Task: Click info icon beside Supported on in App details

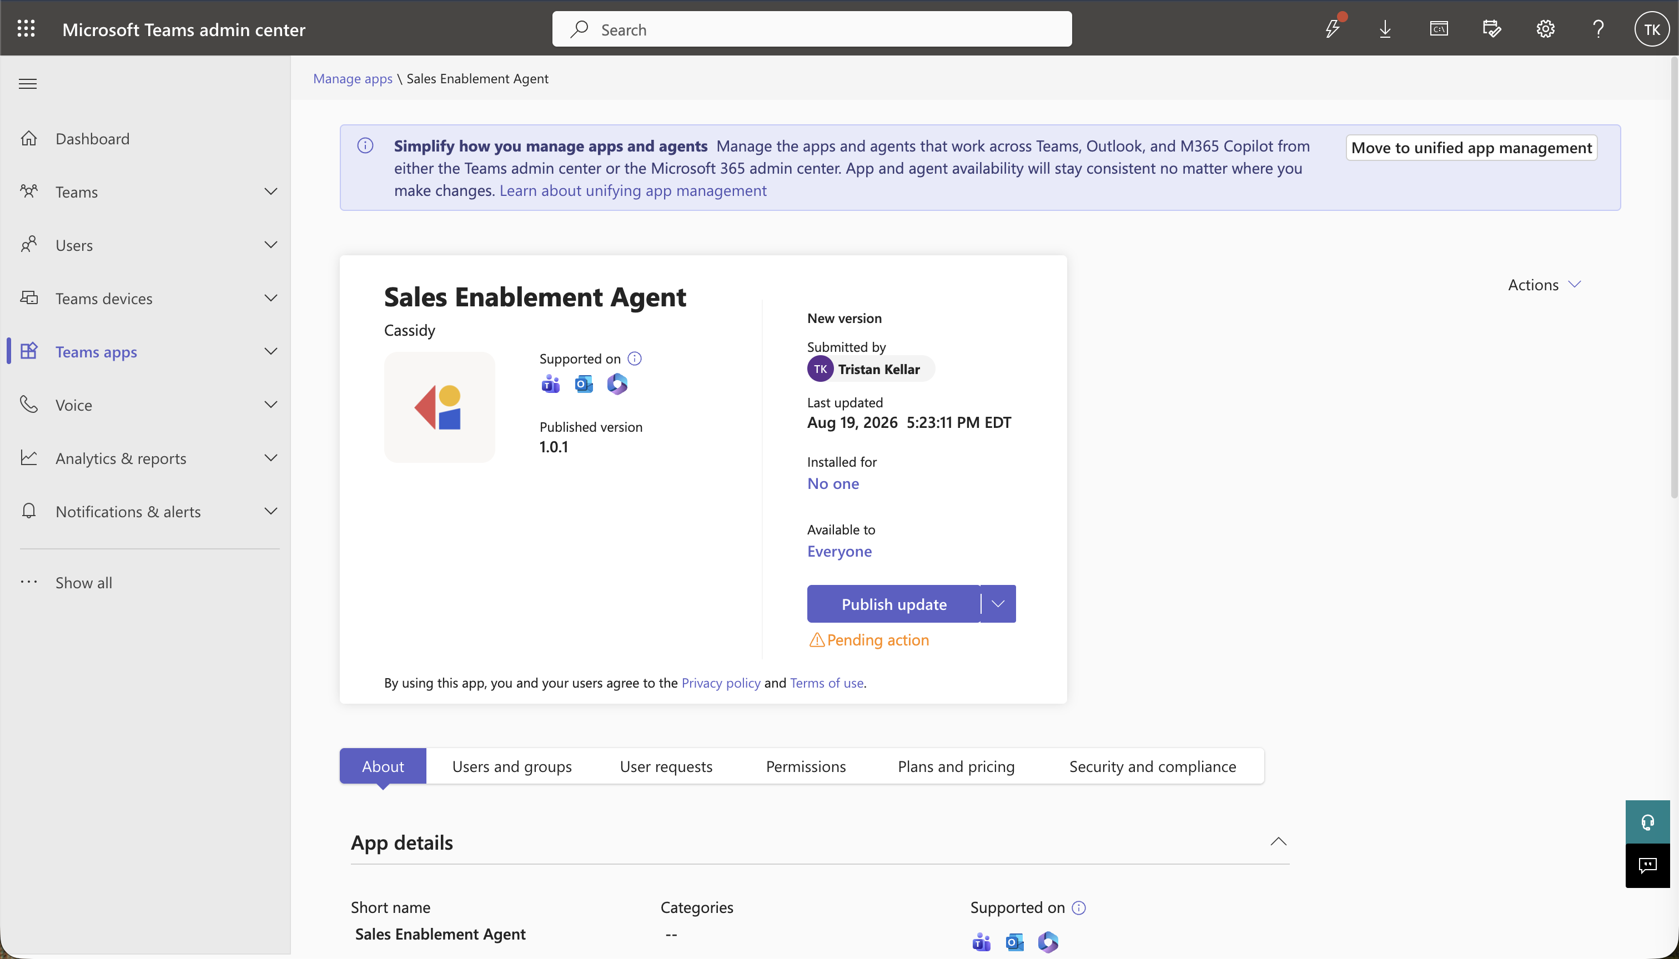Action: 1079,907
